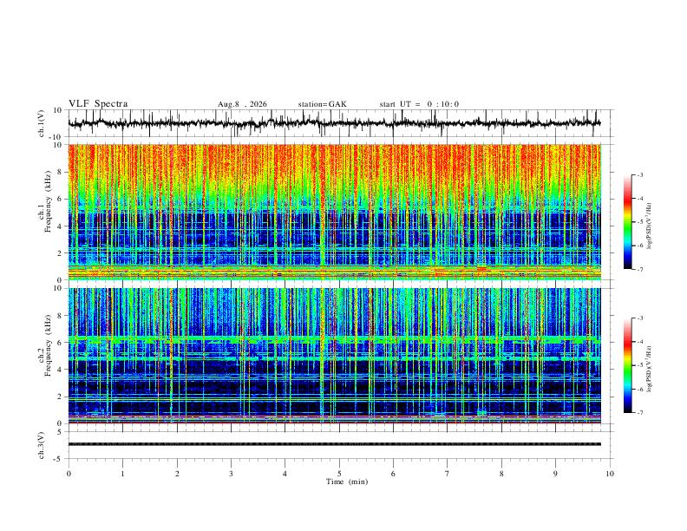This screenshot has width=687, height=531.
Task: Click the 9 minute tick on time axis
Action: point(555,474)
